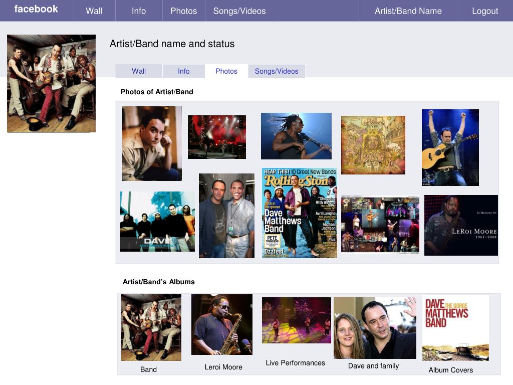The width and height of the screenshot is (513, 385).
Task: Open the Leroi Moore album
Action: (221, 324)
